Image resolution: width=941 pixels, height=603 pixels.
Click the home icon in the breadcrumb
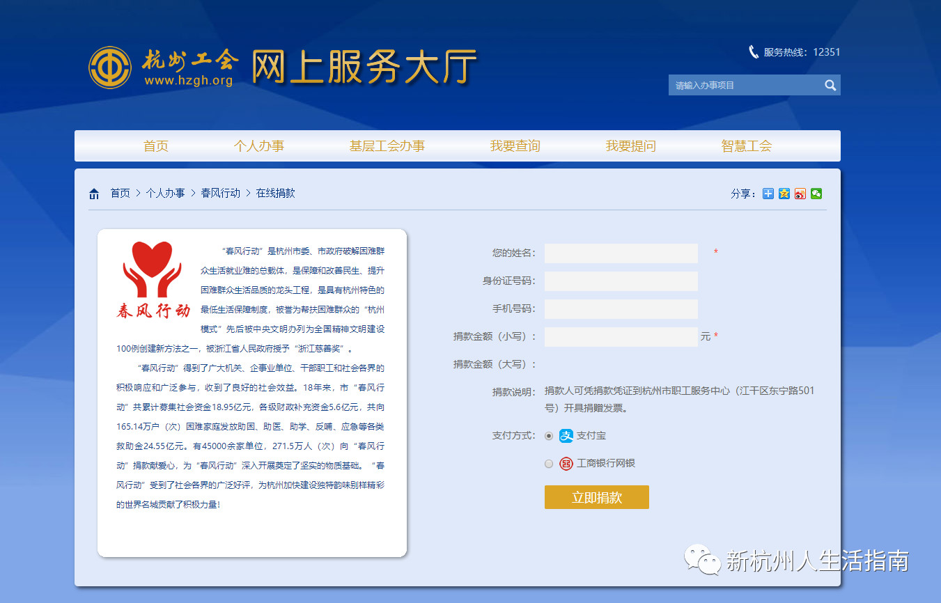click(94, 194)
